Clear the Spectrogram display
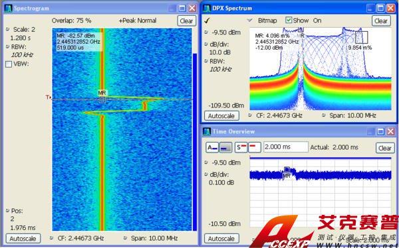 tap(186, 21)
